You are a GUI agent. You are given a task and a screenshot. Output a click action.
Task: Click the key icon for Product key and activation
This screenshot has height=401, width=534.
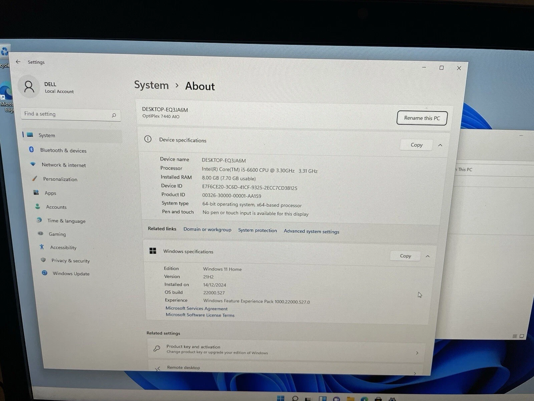(157, 349)
